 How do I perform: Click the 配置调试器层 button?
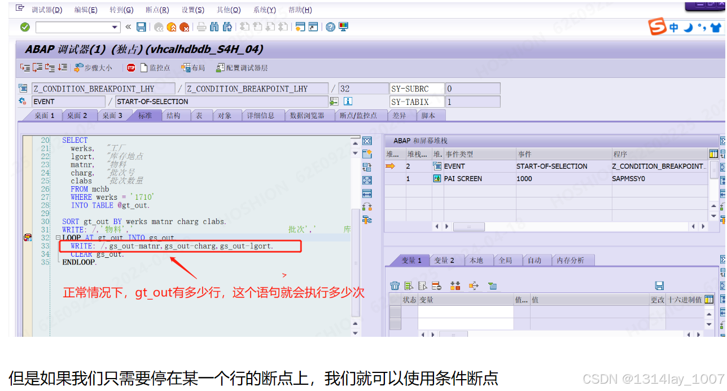[242, 68]
